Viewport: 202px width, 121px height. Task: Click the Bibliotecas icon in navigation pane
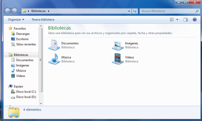pos(10,55)
